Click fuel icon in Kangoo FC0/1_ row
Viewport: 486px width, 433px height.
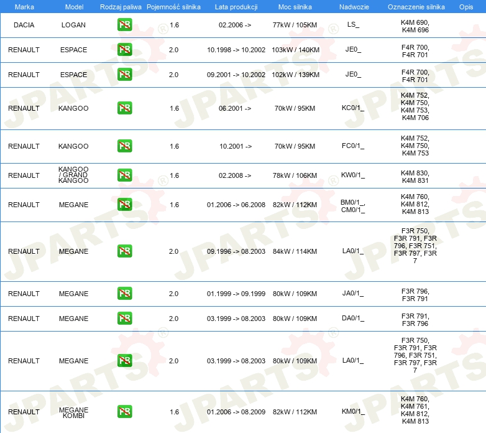point(124,146)
